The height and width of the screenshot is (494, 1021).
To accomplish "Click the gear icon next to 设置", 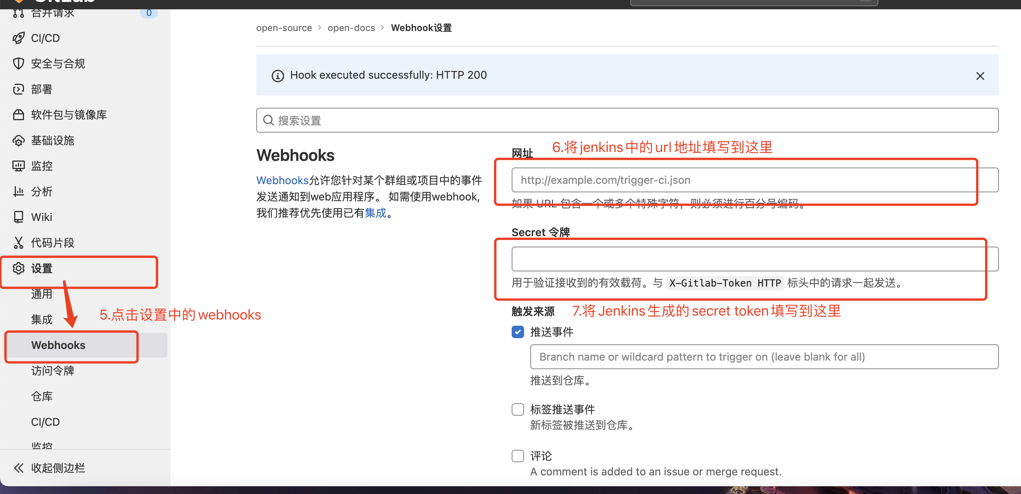I will (18, 268).
